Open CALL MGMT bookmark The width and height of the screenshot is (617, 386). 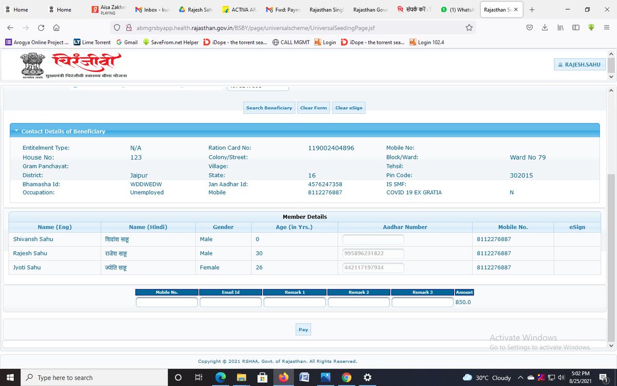(x=291, y=42)
